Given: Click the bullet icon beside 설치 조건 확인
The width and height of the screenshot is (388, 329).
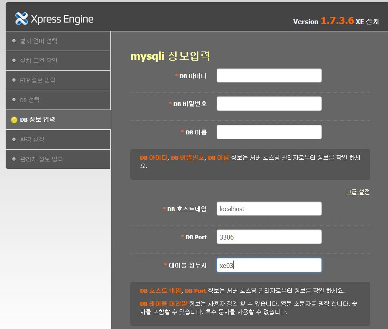Looking at the screenshot, I should tap(14, 60).
